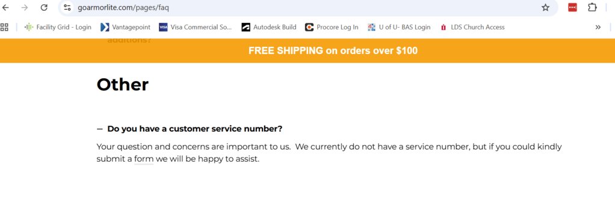615x217 pixels.
Task: Click the FREE SHIPPING orange banner
Action: (x=307, y=50)
